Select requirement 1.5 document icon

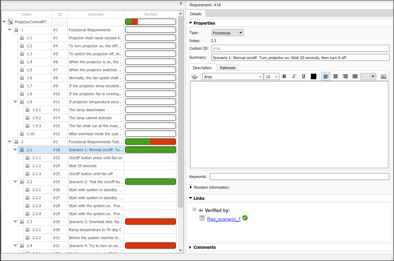(x=22, y=70)
